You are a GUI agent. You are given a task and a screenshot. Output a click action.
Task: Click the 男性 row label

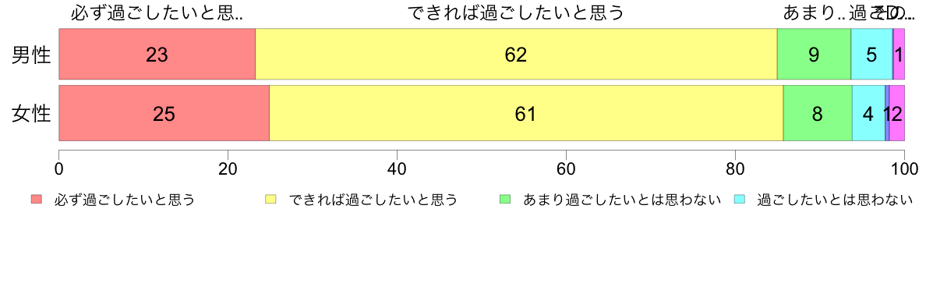(x=32, y=55)
